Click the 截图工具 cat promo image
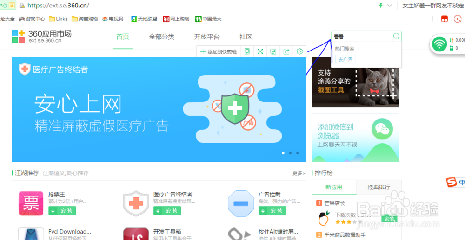This screenshot has height=240, width=465. (x=356, y=82)
